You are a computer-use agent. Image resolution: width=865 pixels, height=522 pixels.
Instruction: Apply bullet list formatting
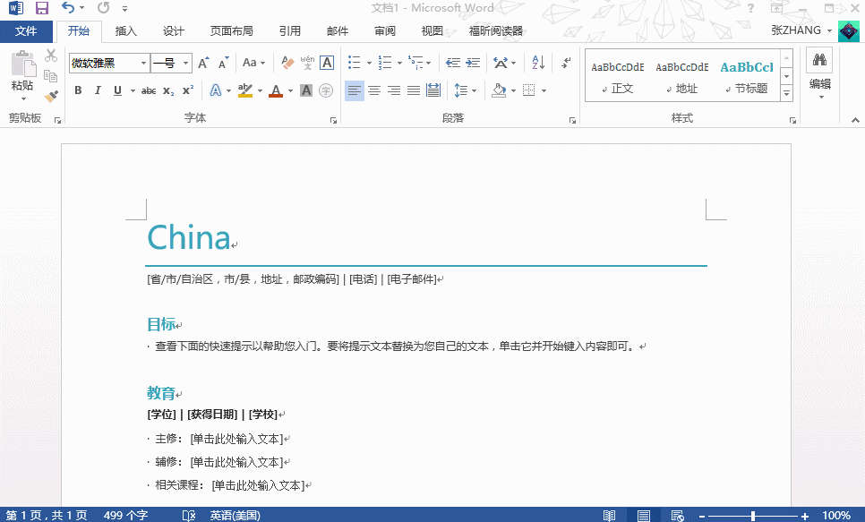coord(353,63)
